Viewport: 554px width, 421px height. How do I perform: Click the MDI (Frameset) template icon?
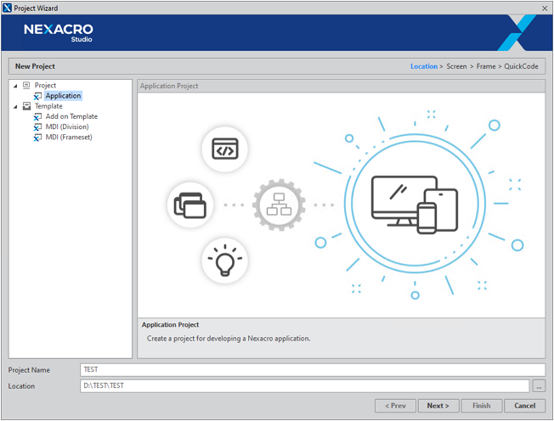(38, 138)
